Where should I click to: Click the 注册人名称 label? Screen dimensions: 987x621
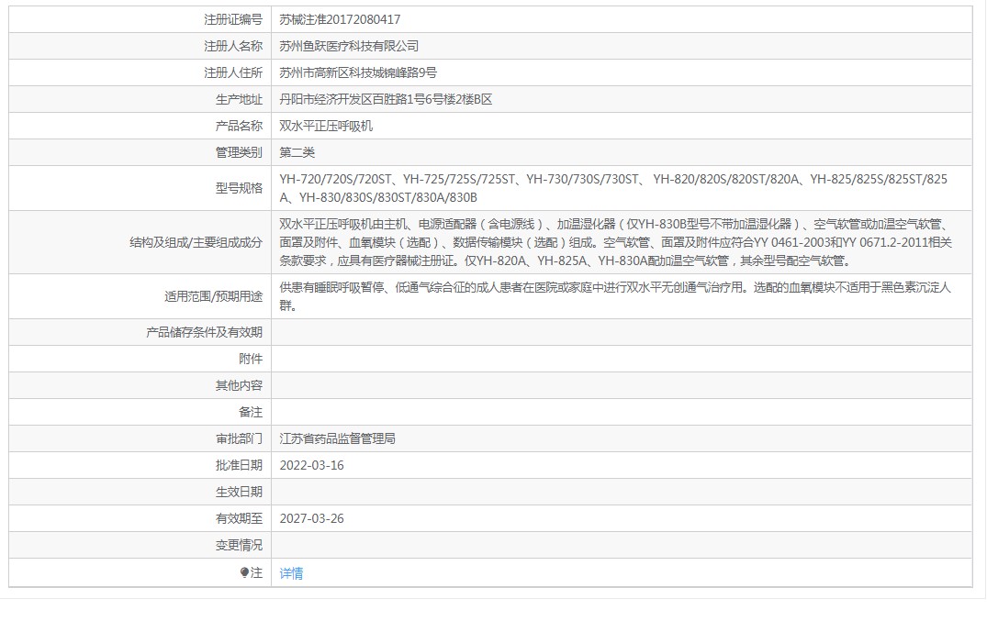coord(233,46)
